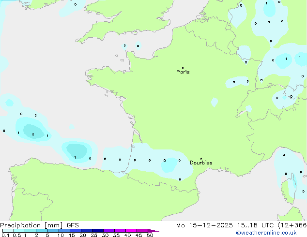The image size is (307, 237).
Task: Click the Paris location dot marker
Action: (183, 68)
